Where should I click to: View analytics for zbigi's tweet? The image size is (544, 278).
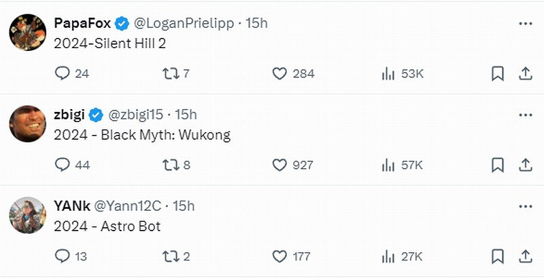[388, 165]
